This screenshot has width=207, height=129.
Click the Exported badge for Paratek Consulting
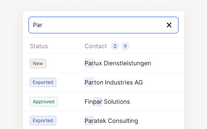[43, 121]
